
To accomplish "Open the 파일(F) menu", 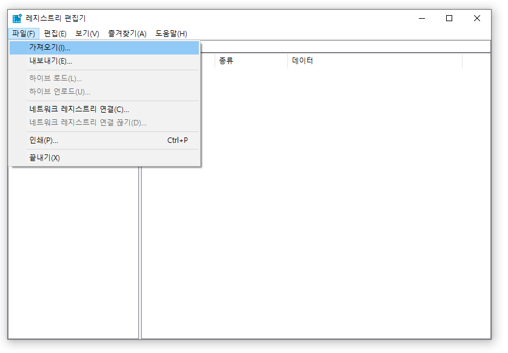I will point(24,34).
